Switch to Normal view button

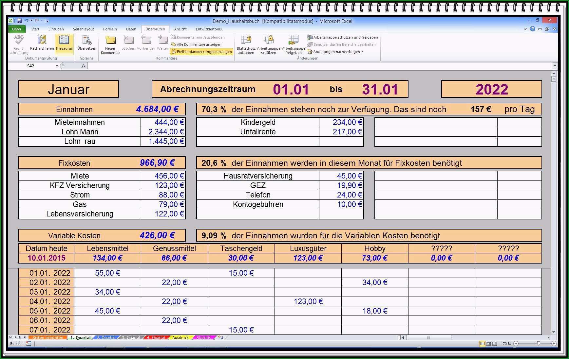click(482, 344)
